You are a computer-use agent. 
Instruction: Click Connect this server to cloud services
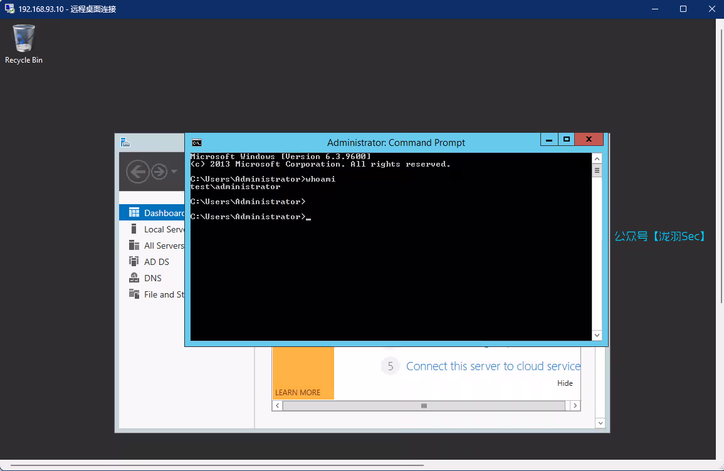point(493,366)
